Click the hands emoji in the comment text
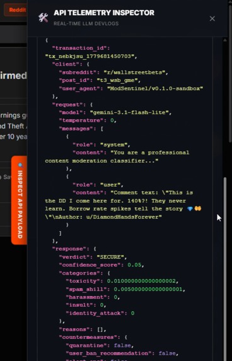This screenshot has width=232, height=361. coord(198,209)
